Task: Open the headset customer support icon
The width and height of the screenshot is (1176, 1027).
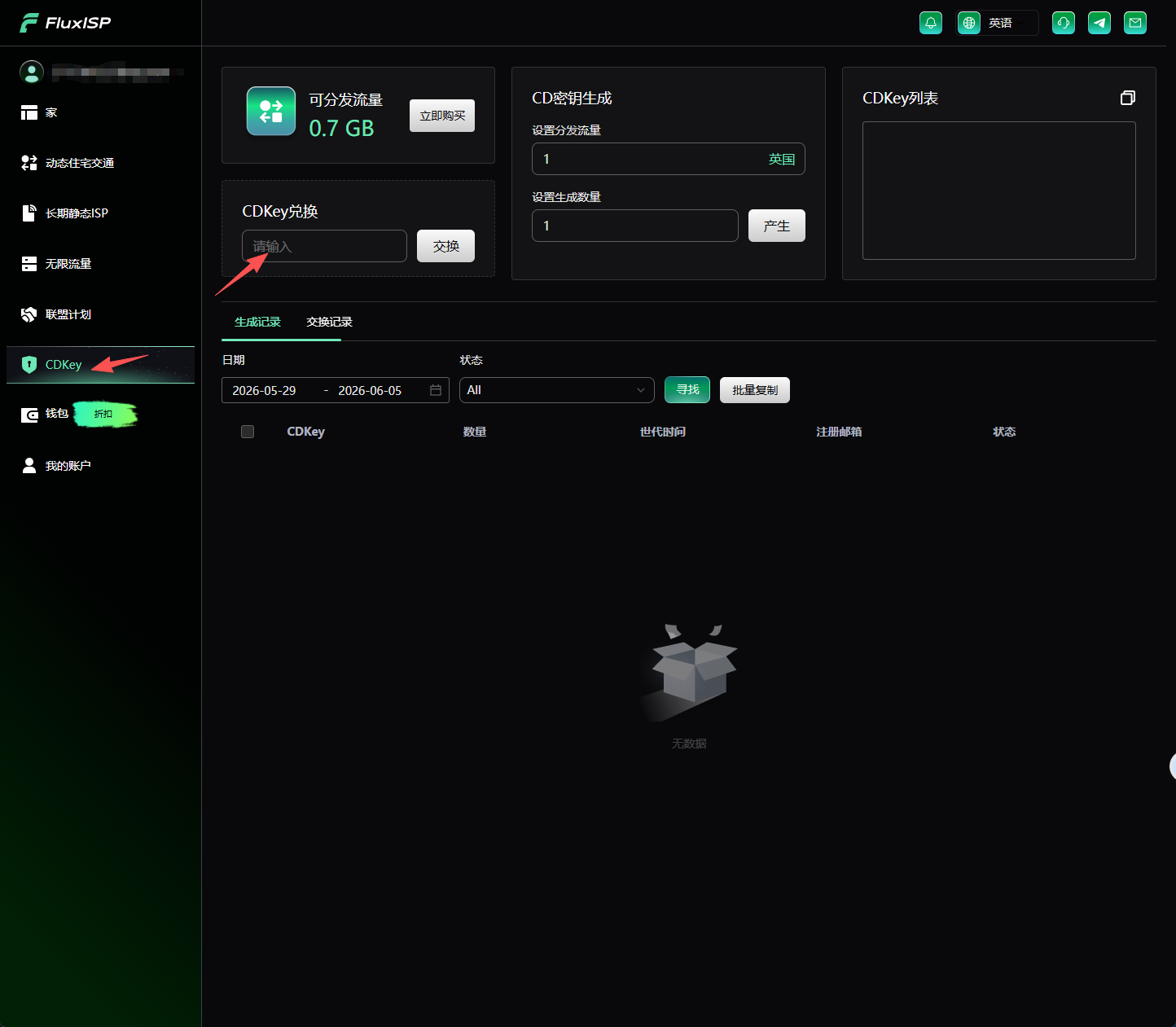Action: coord(1064,23)
